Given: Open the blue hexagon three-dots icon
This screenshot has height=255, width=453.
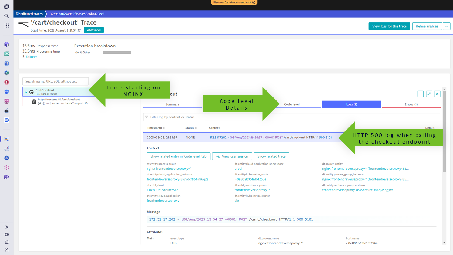Looking at the screenshot, I should (6, 158).
